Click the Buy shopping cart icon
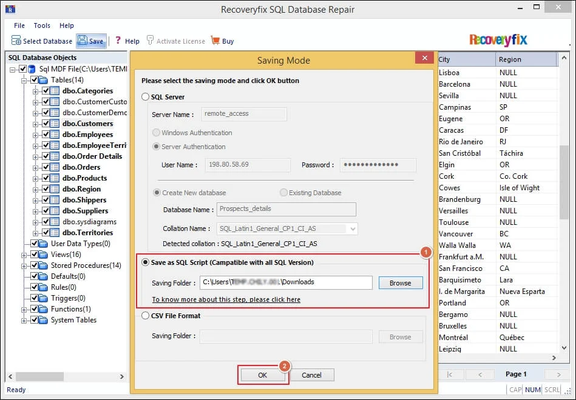This screenshot has height=400, width=576. [x=215, y=40]
